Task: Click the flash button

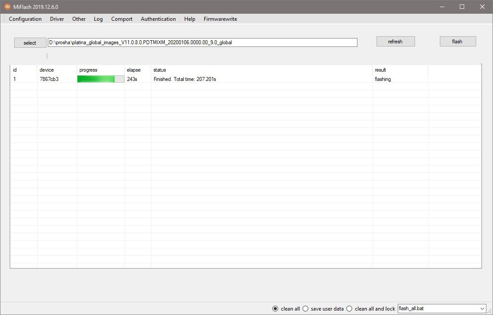Action: 458,42
